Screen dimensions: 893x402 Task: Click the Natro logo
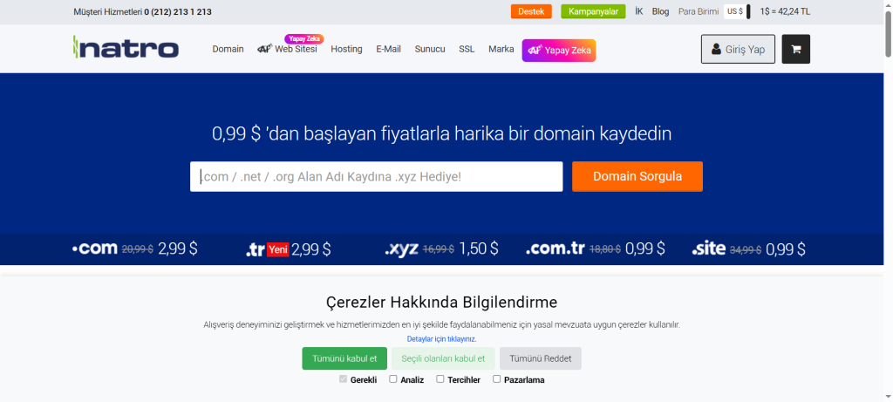(126, 48)
